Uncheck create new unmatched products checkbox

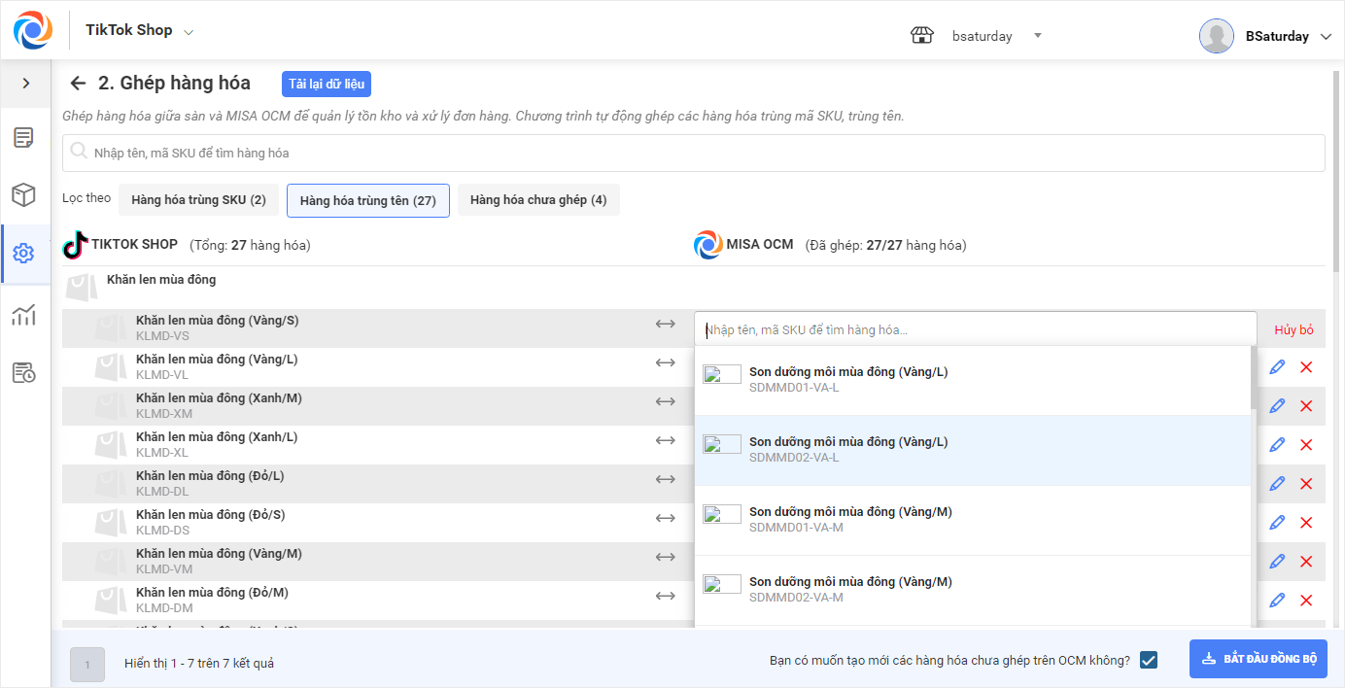coord(1149,660)
